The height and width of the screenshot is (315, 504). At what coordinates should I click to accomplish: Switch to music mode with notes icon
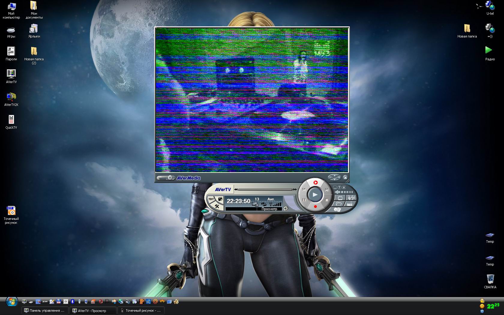pos(351,198)
